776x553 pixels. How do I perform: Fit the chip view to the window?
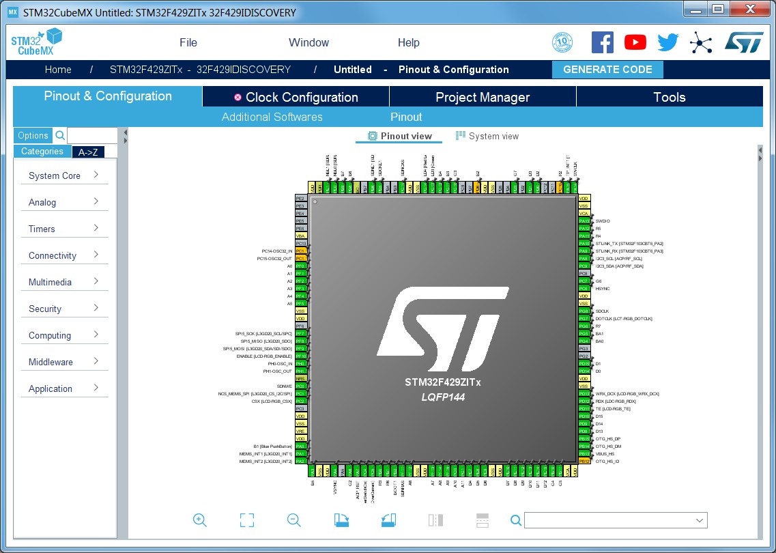(247, 520)
